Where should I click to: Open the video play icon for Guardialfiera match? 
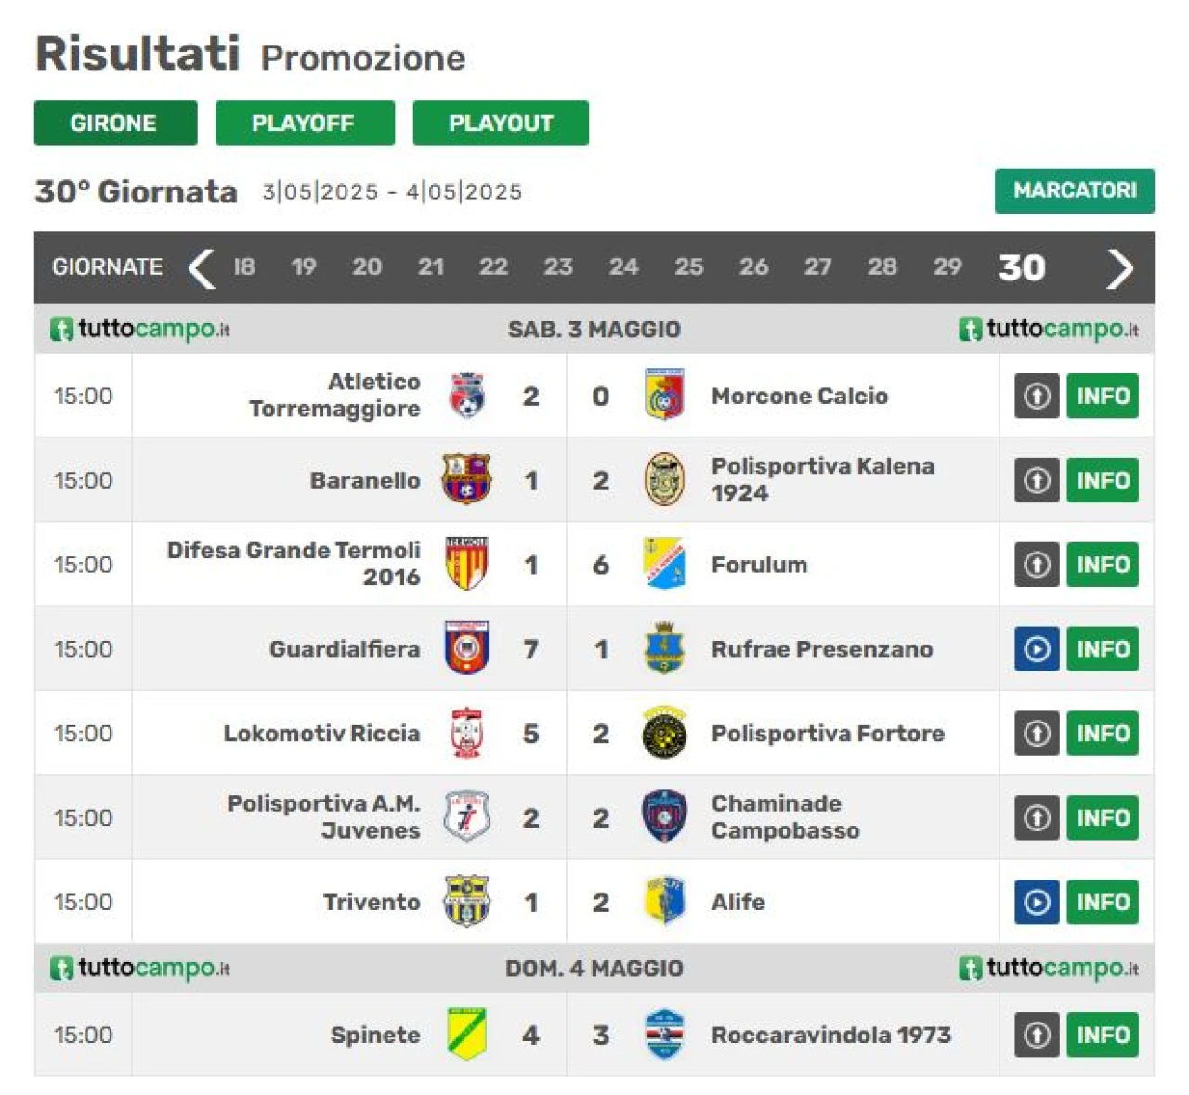point(1037,648)
